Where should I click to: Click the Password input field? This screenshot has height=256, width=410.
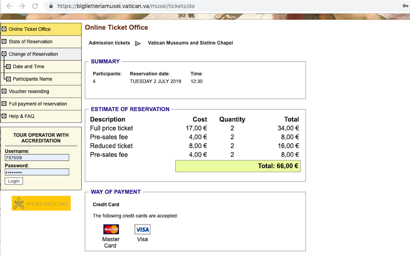(37, 172)
